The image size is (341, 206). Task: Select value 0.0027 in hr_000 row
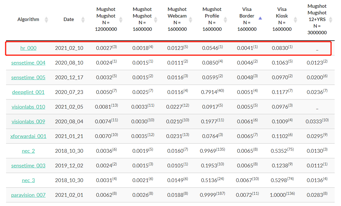104,48
